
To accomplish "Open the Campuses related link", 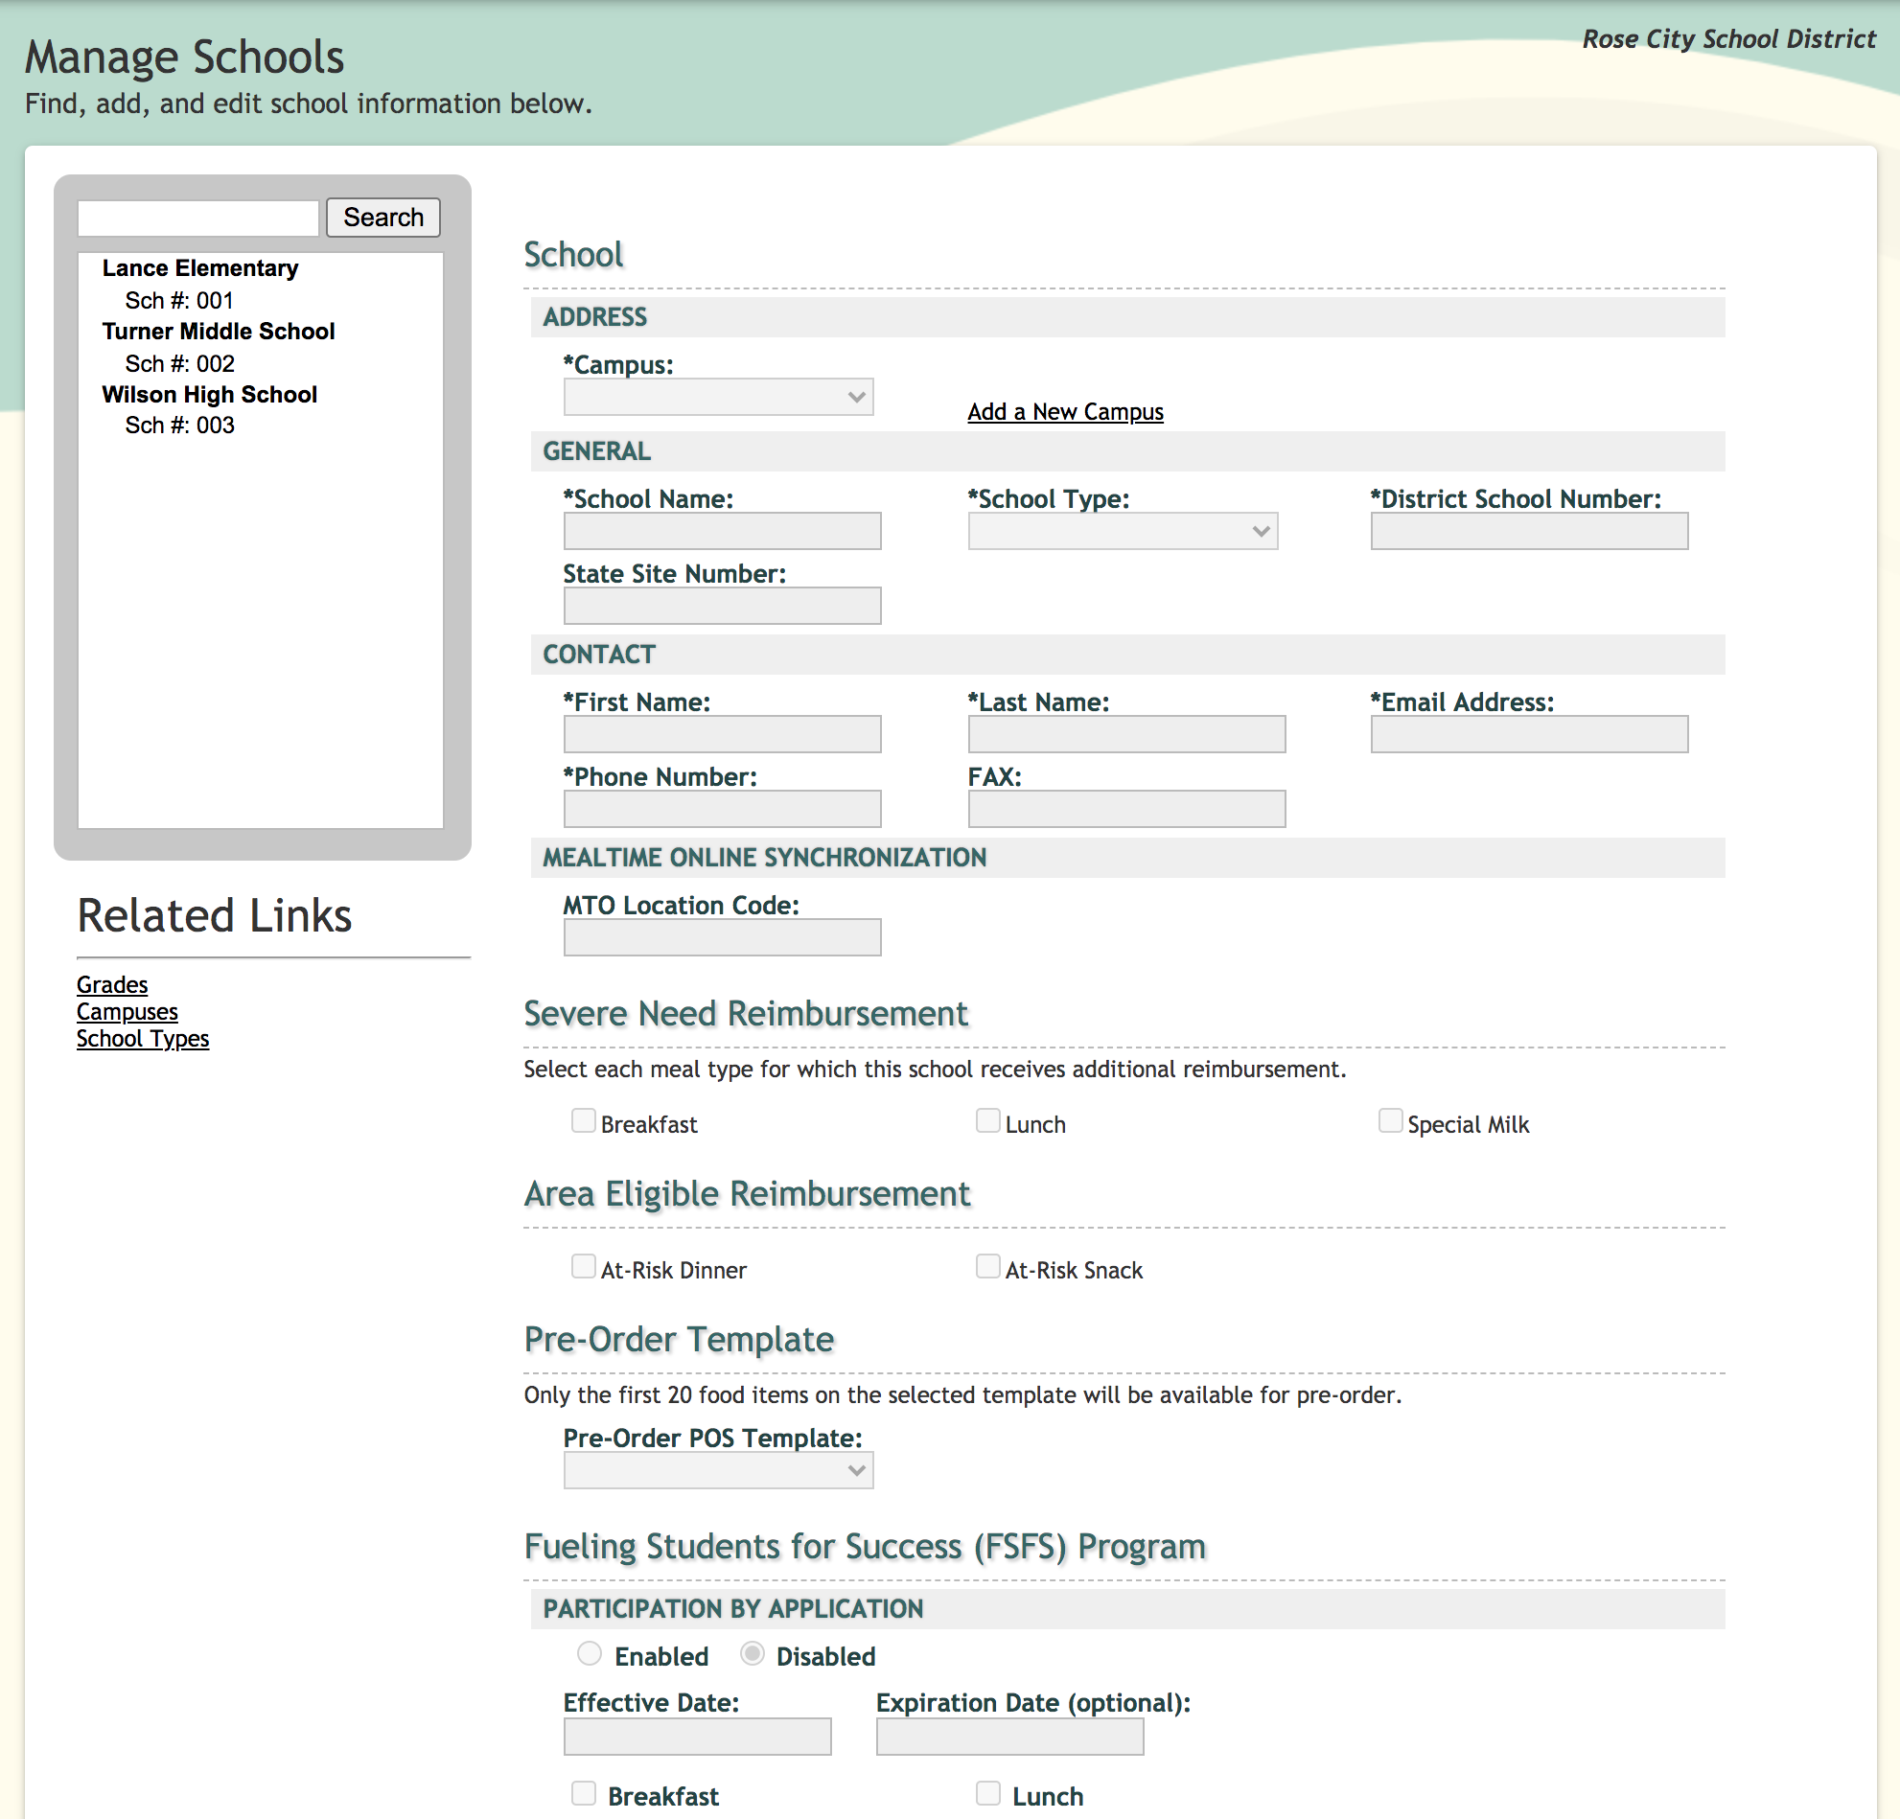I will pos(127,1012).
